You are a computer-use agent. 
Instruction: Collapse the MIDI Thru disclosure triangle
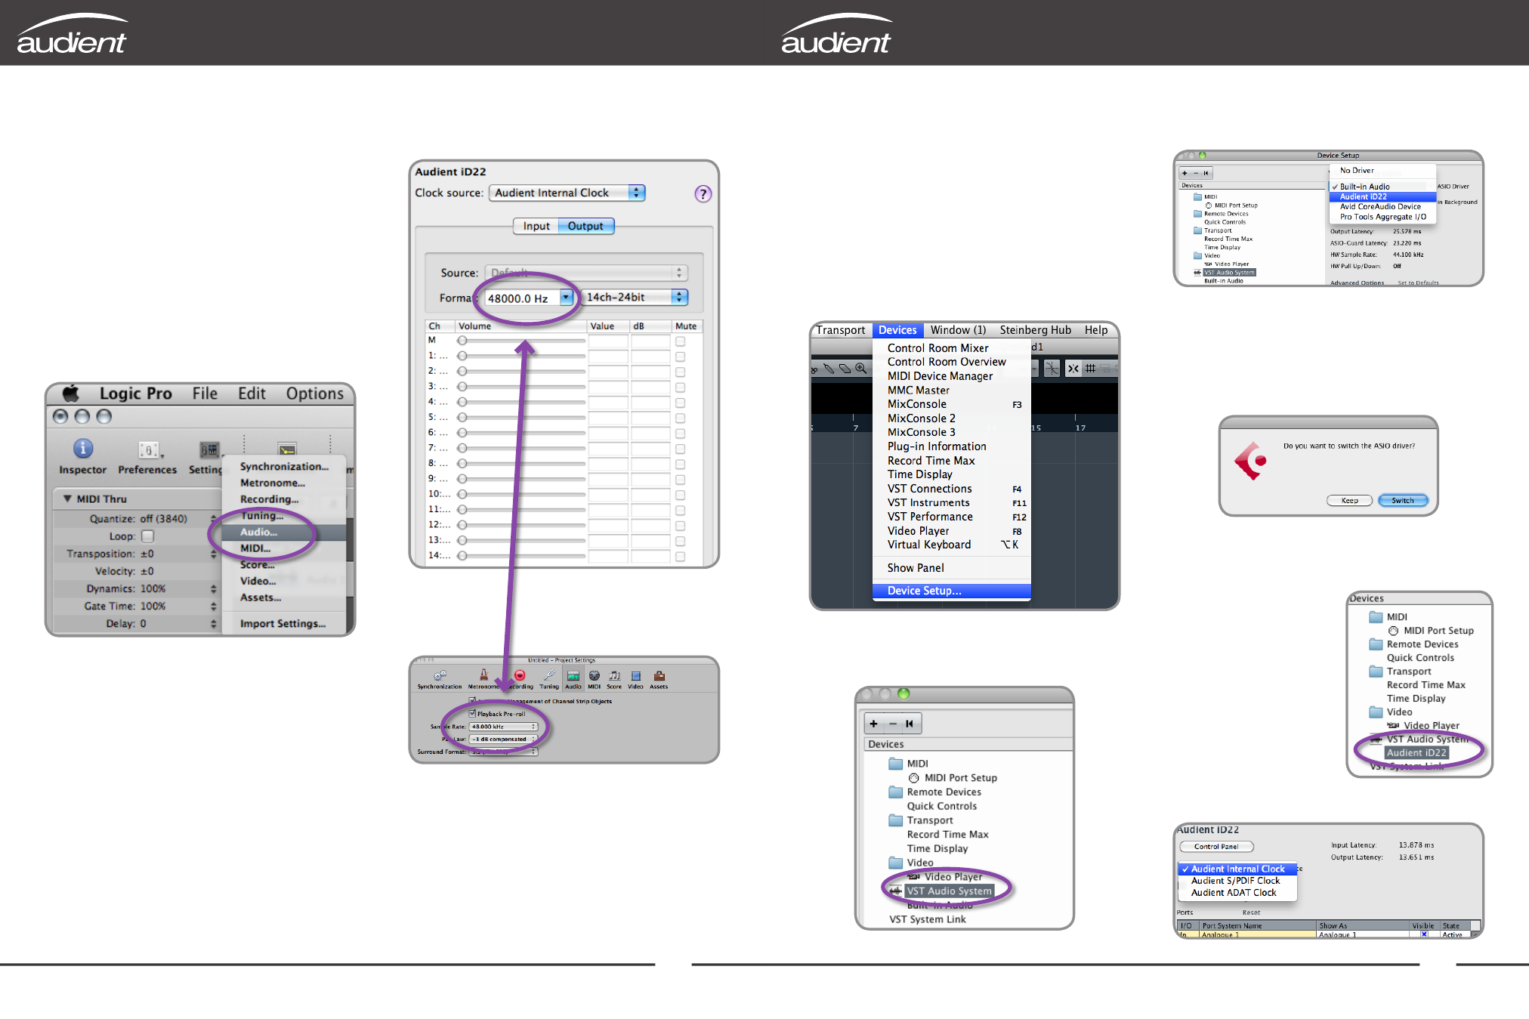pyautogui.click(x=68, y=499)
